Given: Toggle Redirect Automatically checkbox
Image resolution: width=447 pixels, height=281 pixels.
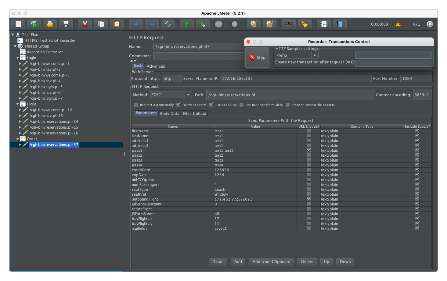Looking at the screenshot, I should coord(136,105).
